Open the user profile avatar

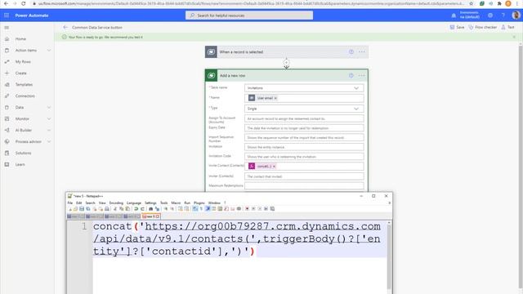point(516,16)
